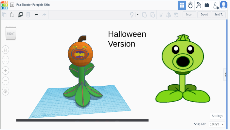Open the Blocks pickaxe mode
This screenshot has width=230, height=130.
coord(199,5)
